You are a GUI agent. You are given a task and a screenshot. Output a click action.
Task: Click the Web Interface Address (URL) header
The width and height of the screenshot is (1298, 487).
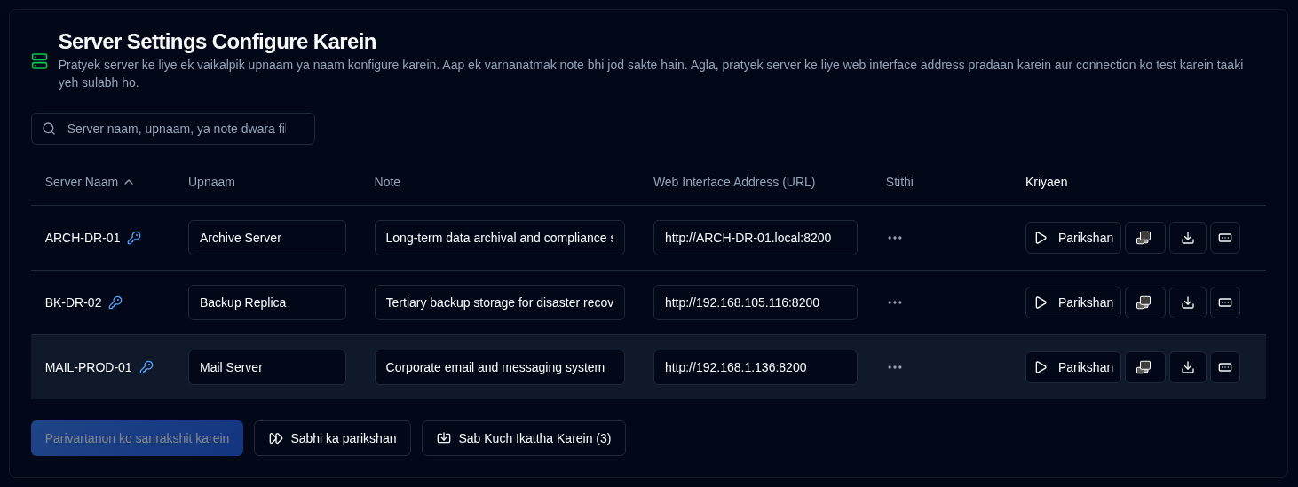pos(734,182)
